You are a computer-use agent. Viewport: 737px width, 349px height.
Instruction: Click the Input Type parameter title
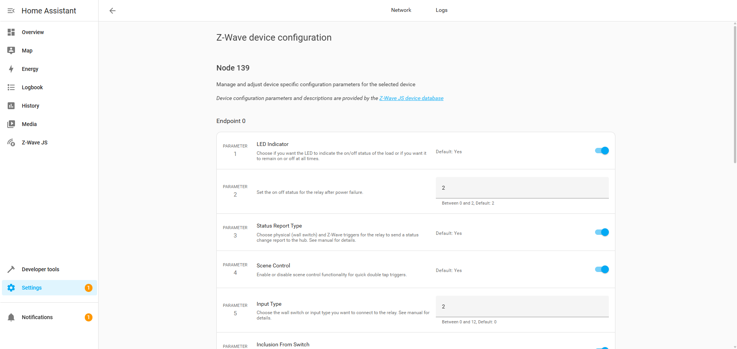coord(269,304)
